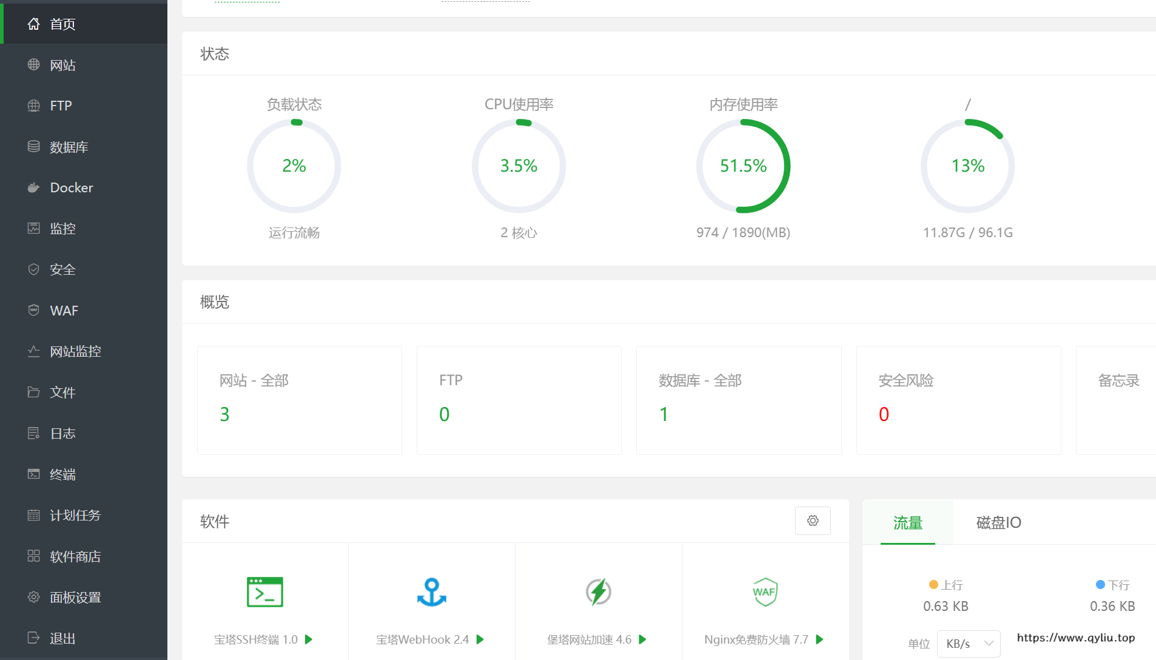Screen dimensions: 1156x660
Task: Click the arrow beside Nginx免费防火墙 7.7
Action: (820, 639)
